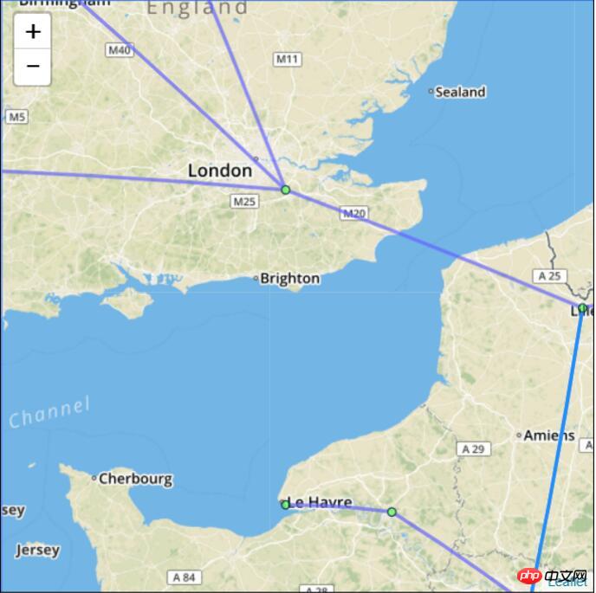Click the Cherbourg city label
The height and width of the screenshot is (593, 596).
click(x=136, y=479)
